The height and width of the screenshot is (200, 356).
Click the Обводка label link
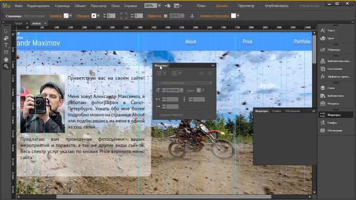83,16
